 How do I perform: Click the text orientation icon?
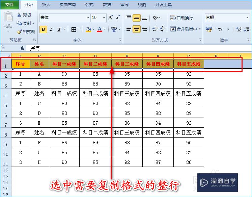pos(155,18)
